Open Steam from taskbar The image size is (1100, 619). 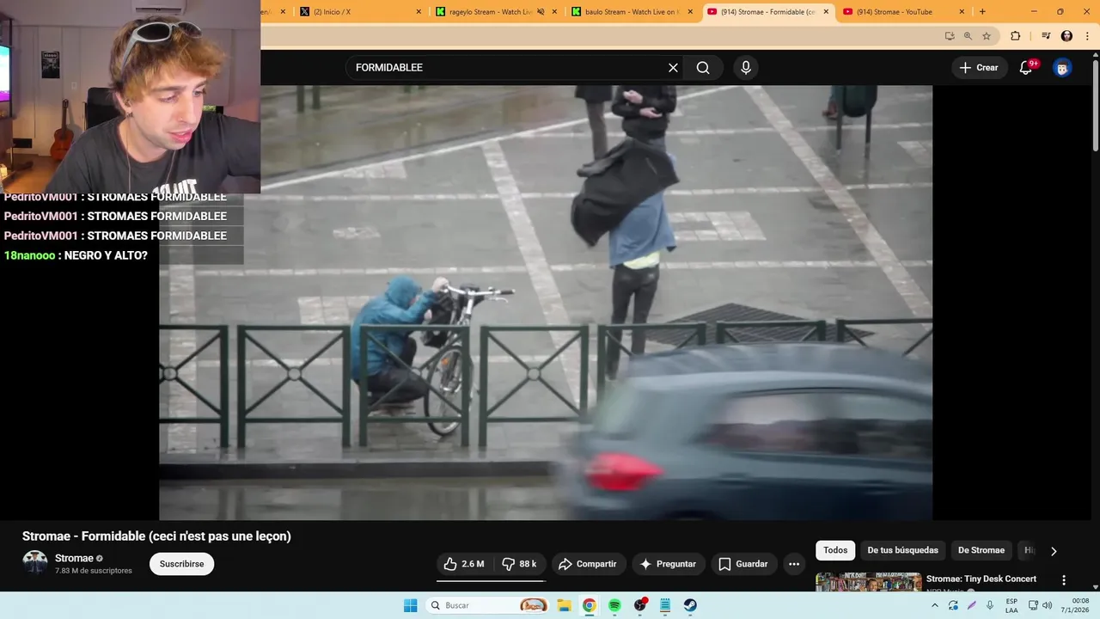[x=690, y=605]
